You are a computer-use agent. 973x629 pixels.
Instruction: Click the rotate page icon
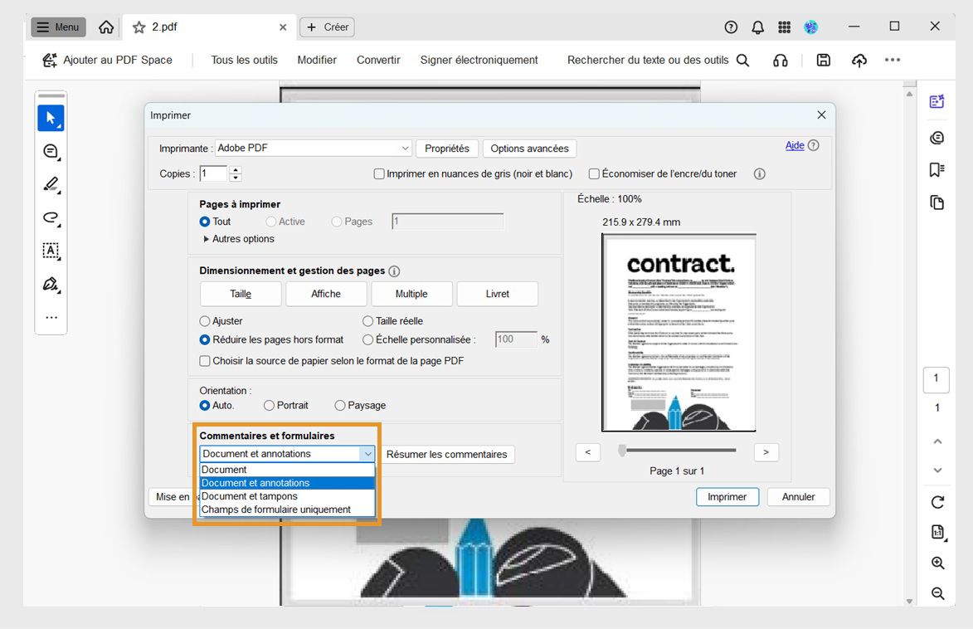pos(937,502)
